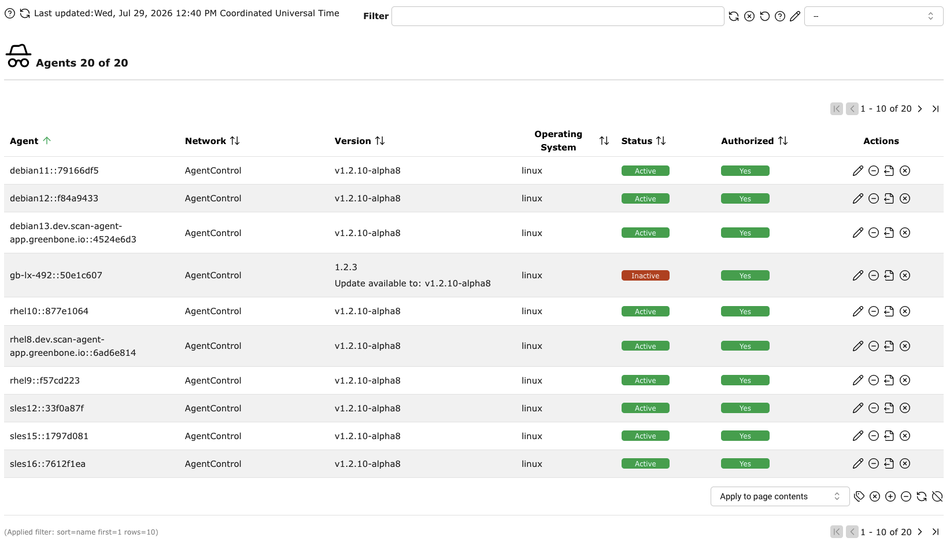Click the remove-filter X icon beside Filter
Viewport: 950px width, 545px height.
[x=749, y=16]
